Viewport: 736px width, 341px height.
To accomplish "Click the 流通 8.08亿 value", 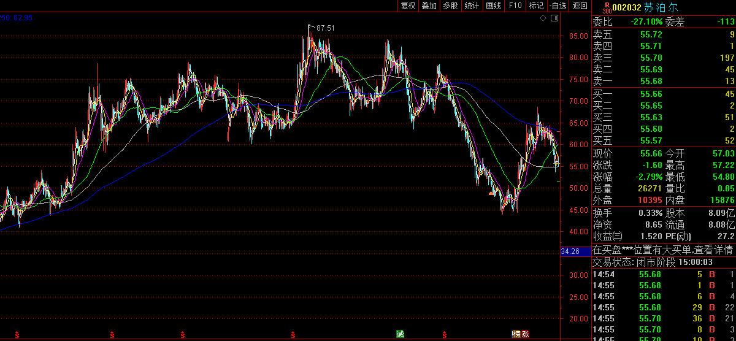I will click(723, 224).
